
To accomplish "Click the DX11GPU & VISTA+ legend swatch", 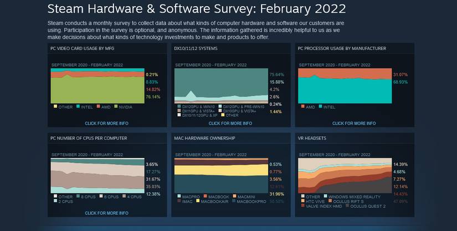I will coord(179,111).
